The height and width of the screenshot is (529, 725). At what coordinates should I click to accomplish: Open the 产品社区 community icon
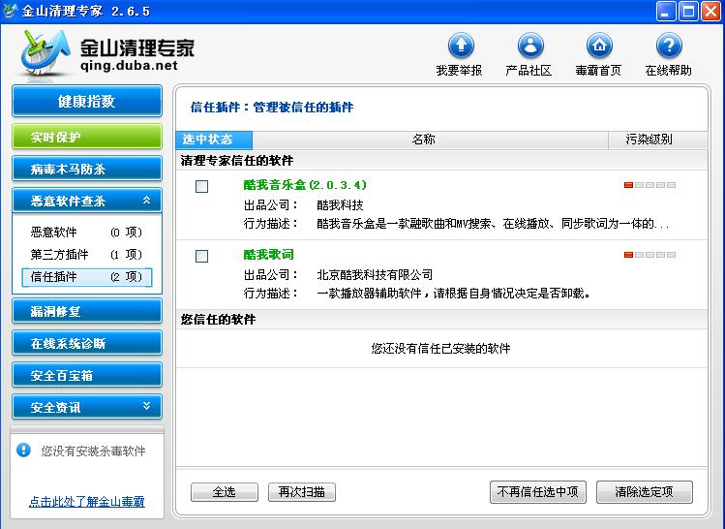pos(530,46)
